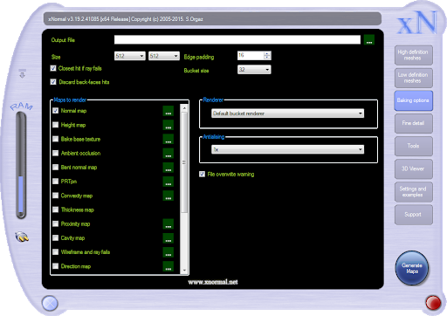The height and width of the screenshot is (316, 447).
Task: Open the Support tab
Action: [x=413, y=215]
